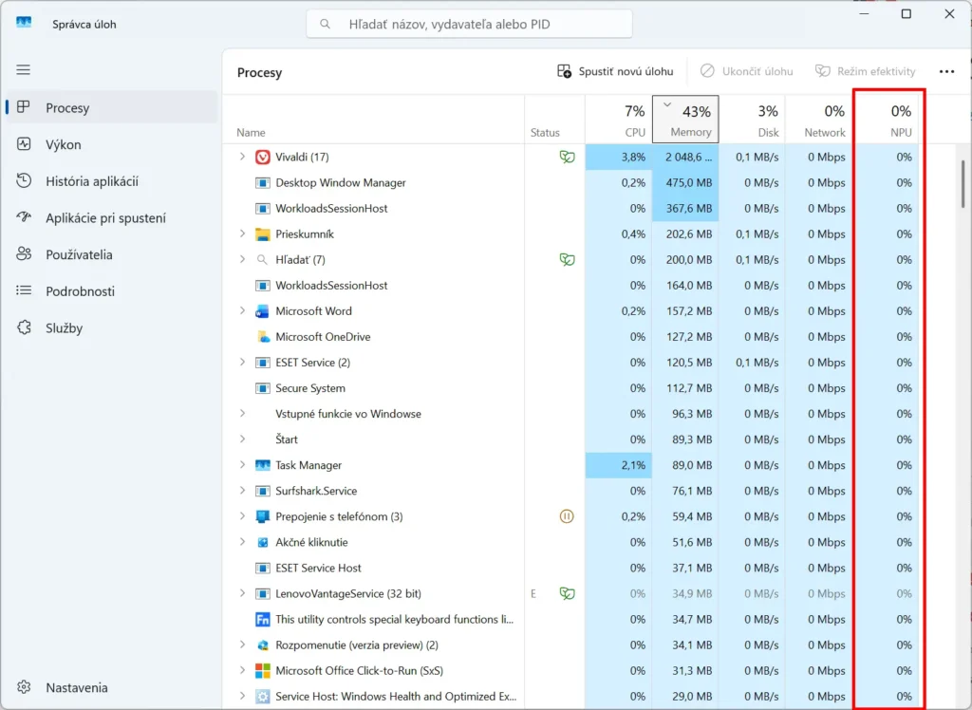Sort by the Name column header
The width and height of the screenshot is (972, 710).
(x=374, y=119)
